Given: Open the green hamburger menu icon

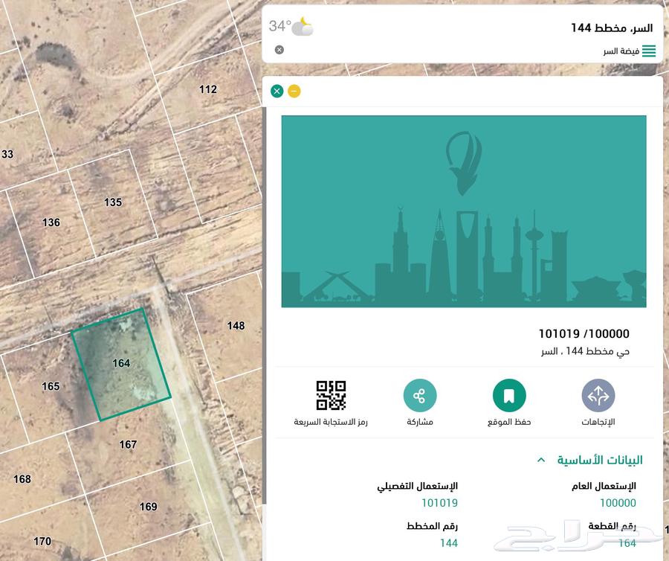Looking at the screenshot, I should tap(648, 51).
